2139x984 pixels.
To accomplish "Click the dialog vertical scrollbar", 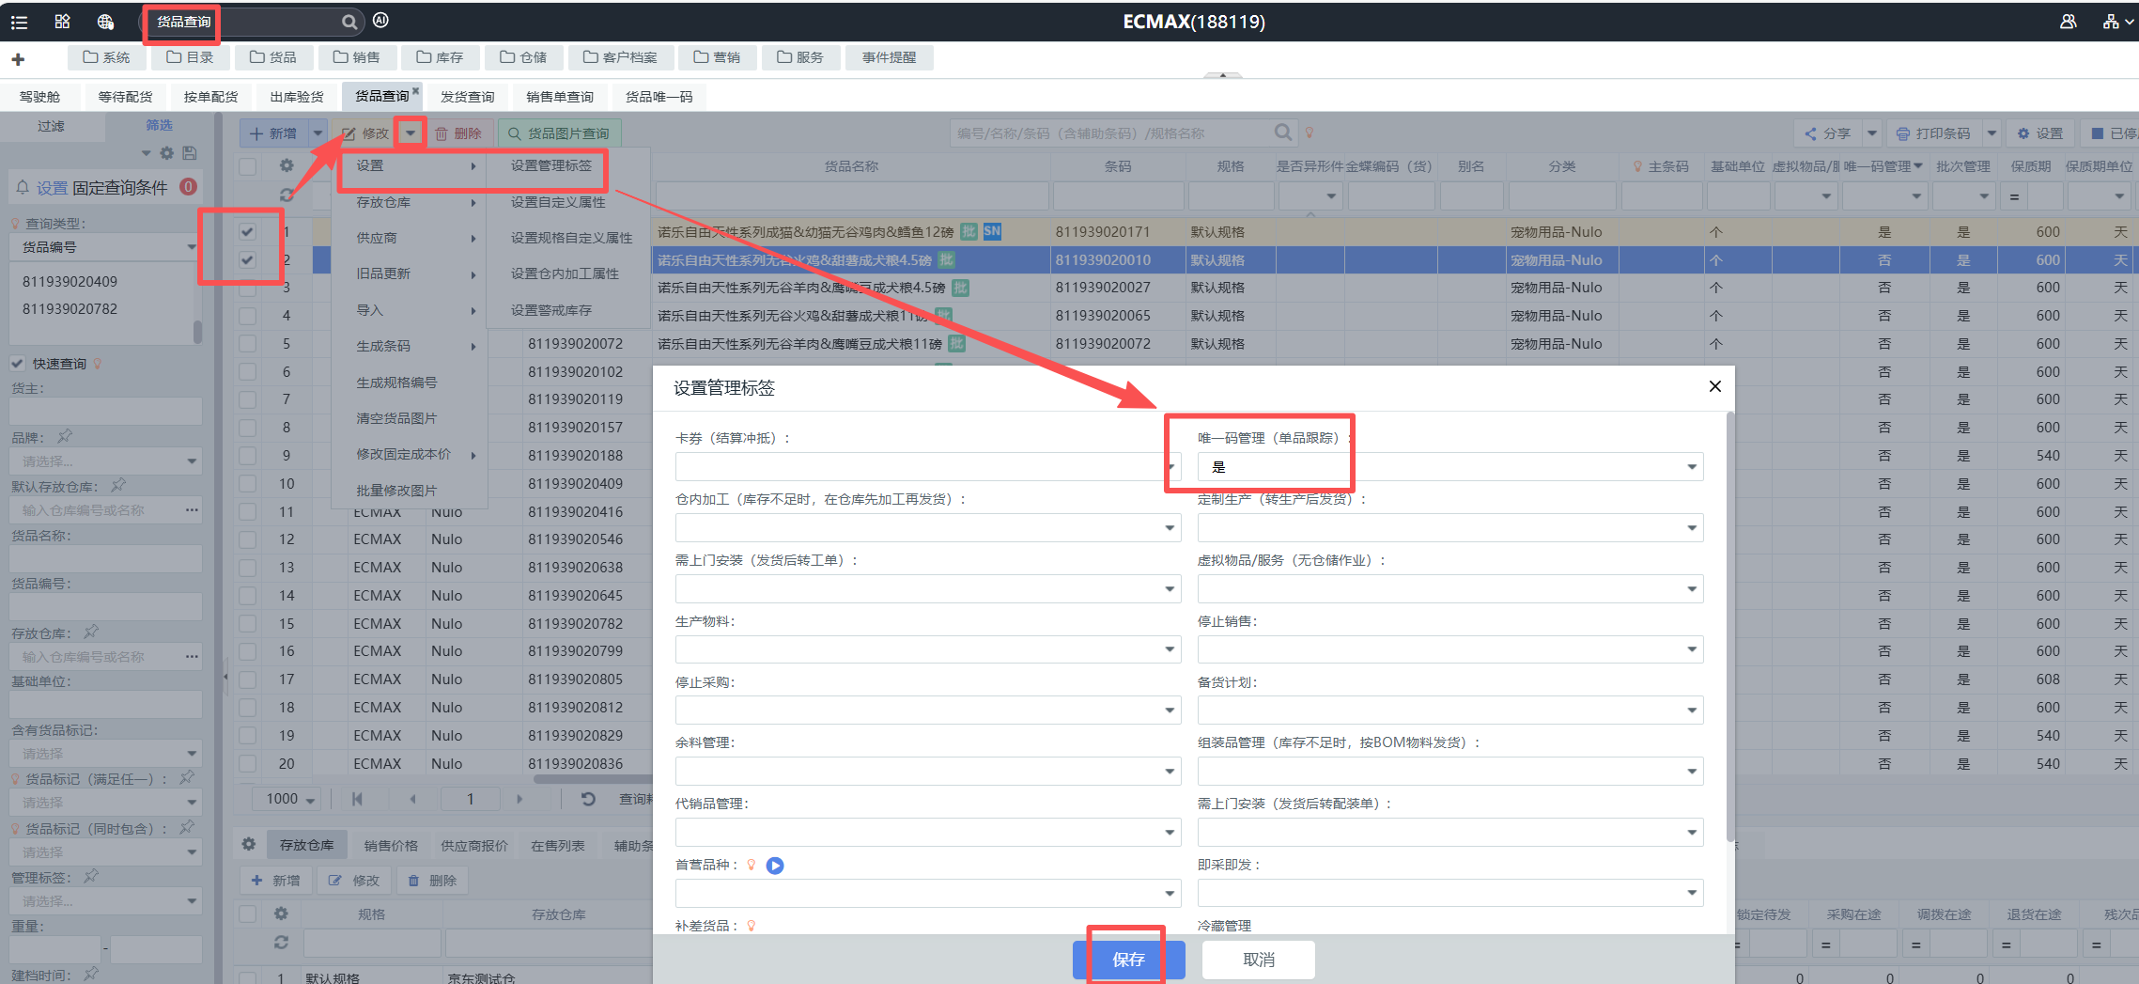I will pyautogui.click(x=1730, y=627).
